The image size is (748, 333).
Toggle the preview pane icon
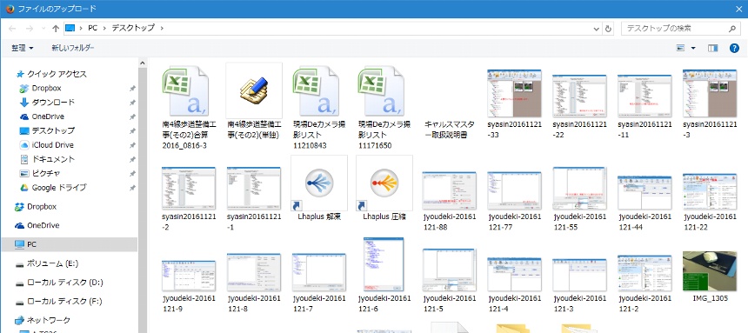(713, 48)
